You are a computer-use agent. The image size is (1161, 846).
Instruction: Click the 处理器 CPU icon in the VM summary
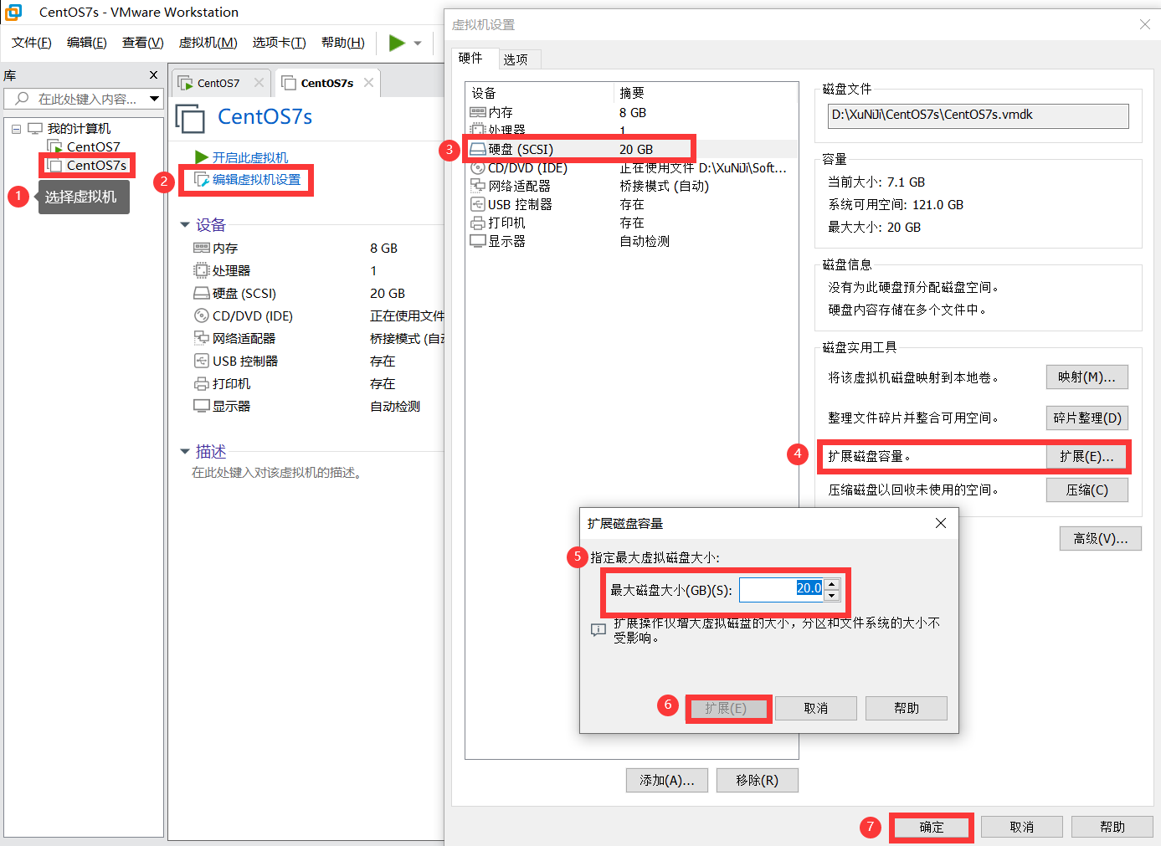pyautogui.click(x=201, y=270)
